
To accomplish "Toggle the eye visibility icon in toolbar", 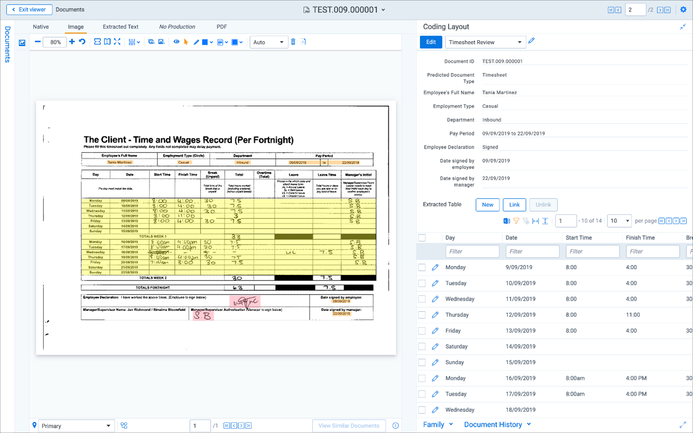I will pyautogui.click(x=176, y=42).
